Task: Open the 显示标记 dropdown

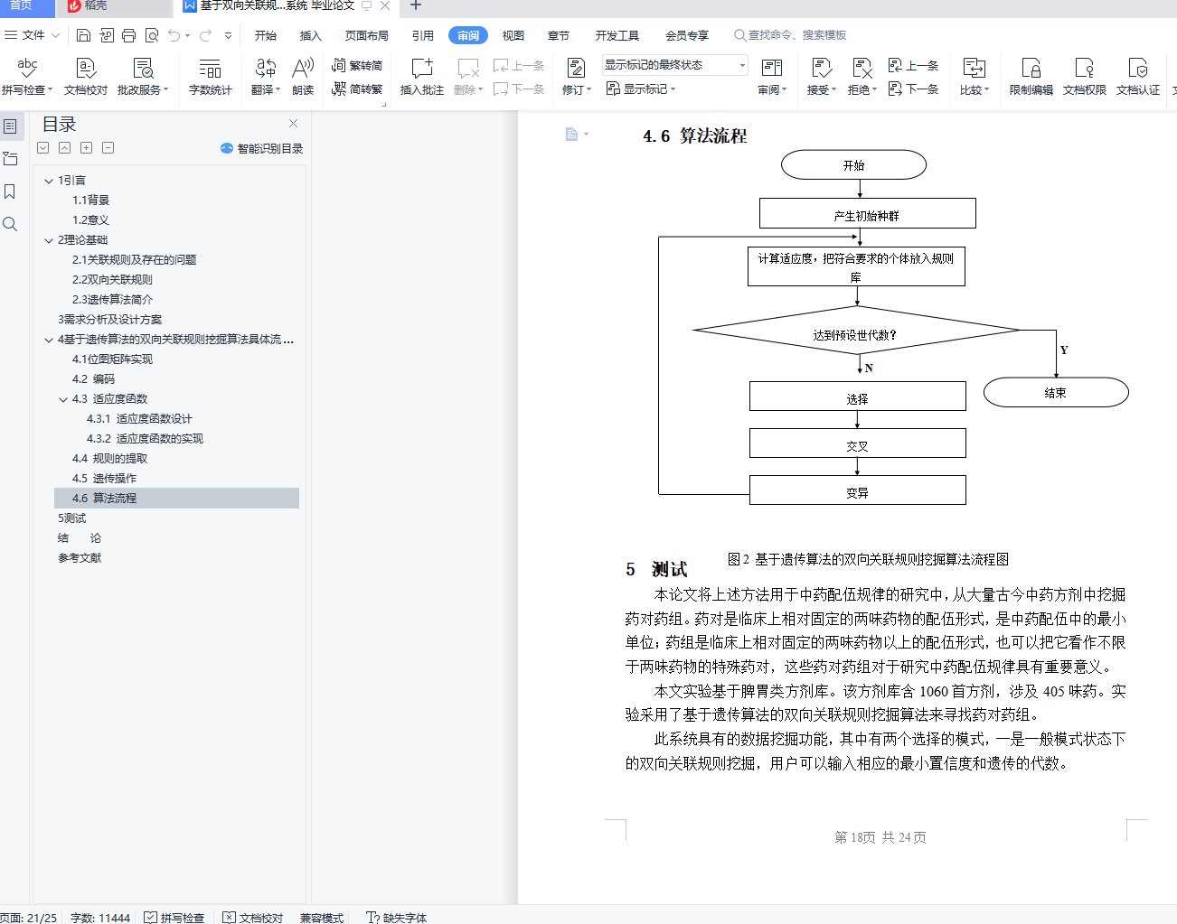Action: (x=641, y=89)
